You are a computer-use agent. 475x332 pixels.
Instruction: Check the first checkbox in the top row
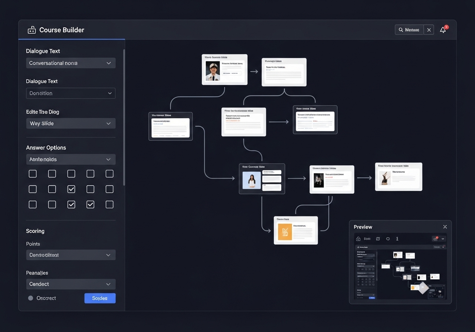click(x=33, y=174)
